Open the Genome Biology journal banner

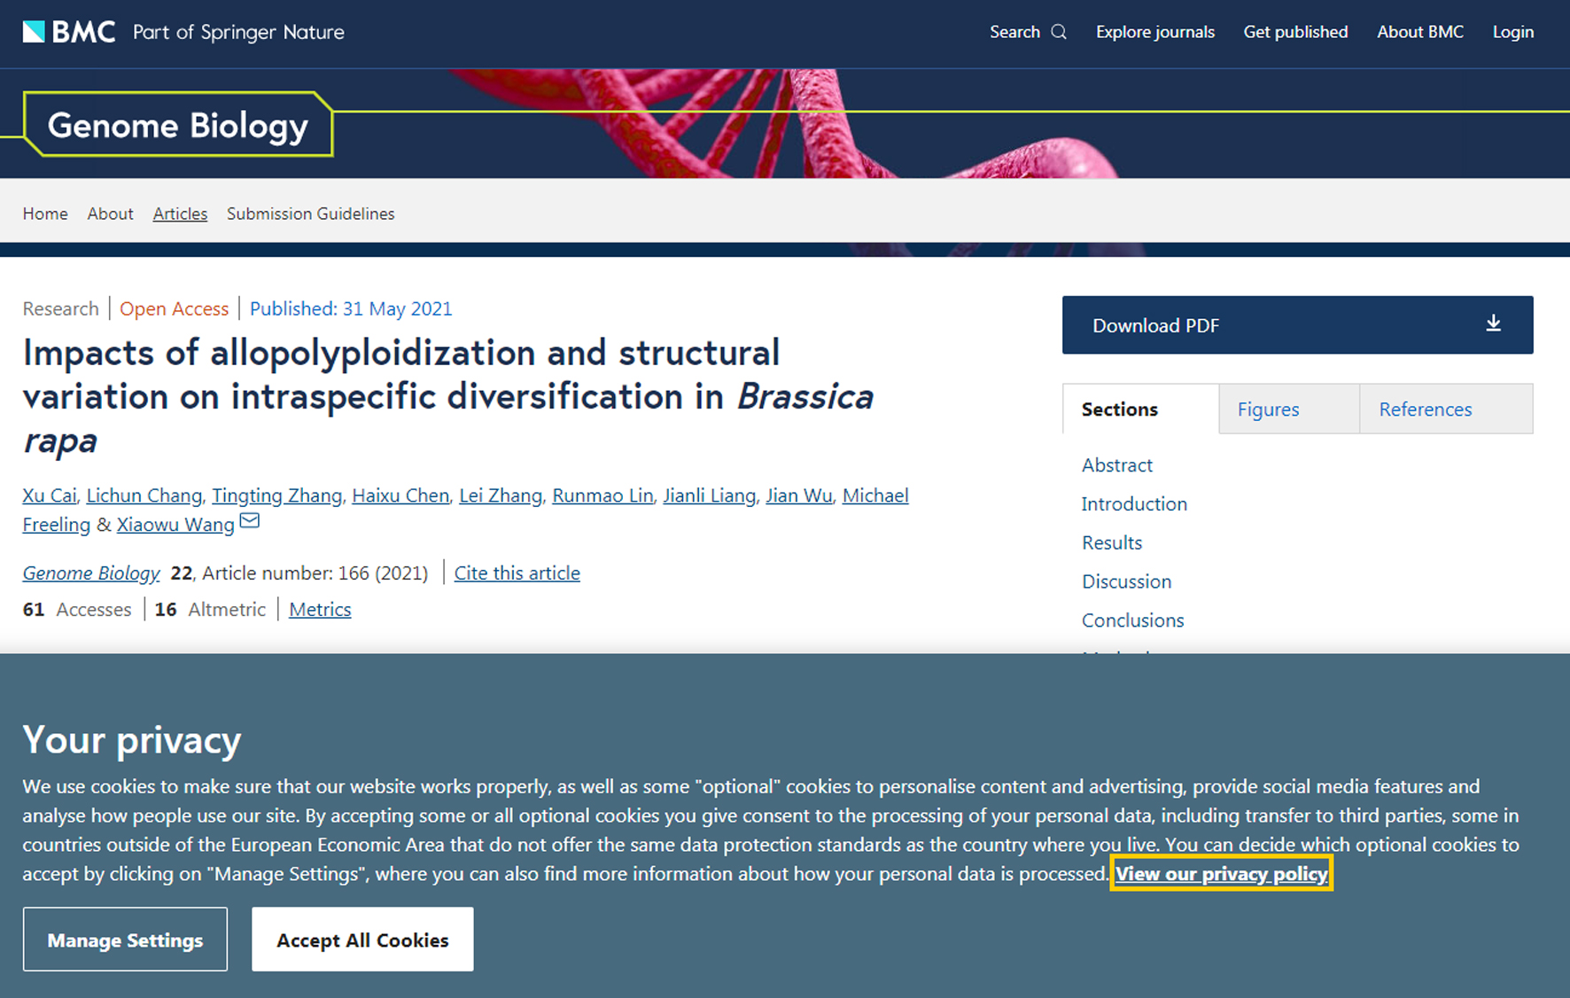(x=177, y=126)
